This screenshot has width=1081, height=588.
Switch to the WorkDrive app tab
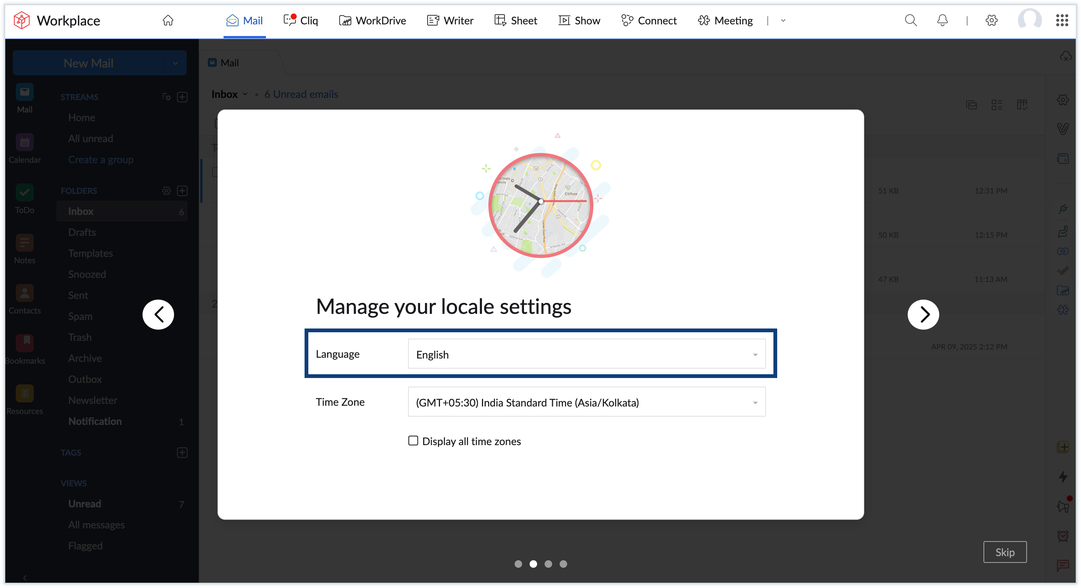pyautogui.click(x=372, y=20)
